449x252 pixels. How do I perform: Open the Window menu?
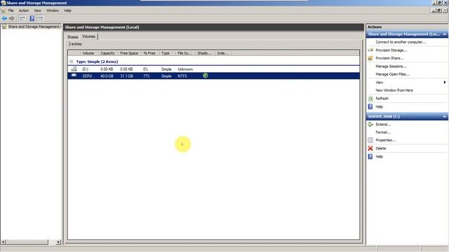53,10
